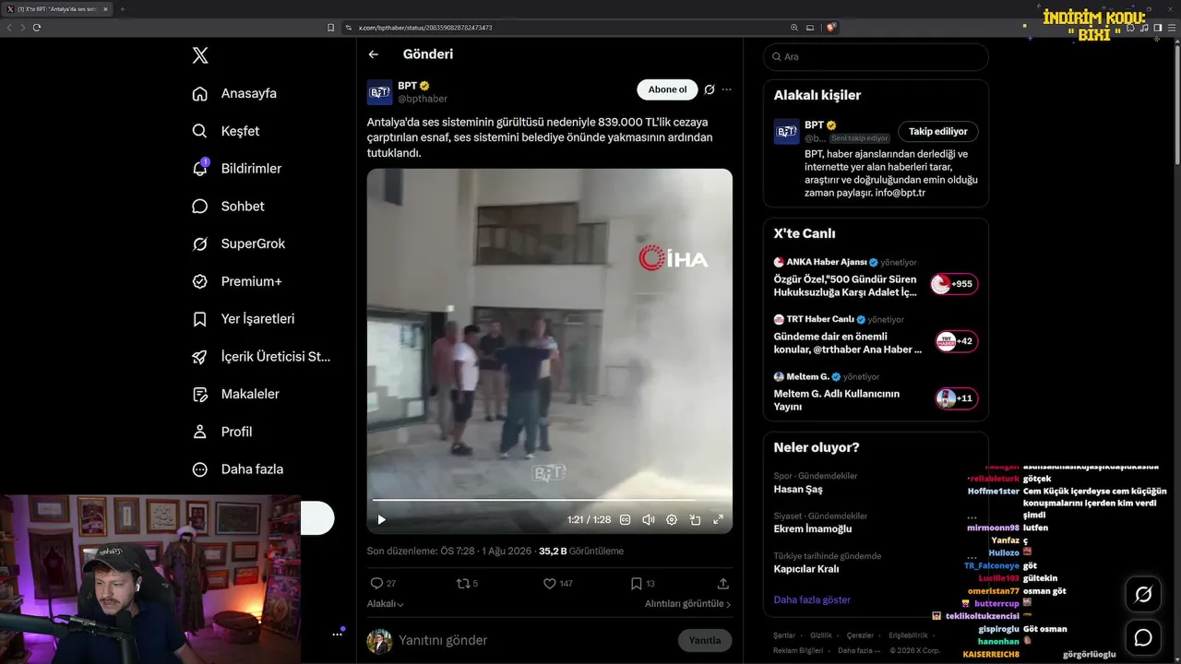Click the +42 listeners badge
Image resolution: width=1181 pixels, height=664 pixels.
pyautogui.click(x=957, y=341)
